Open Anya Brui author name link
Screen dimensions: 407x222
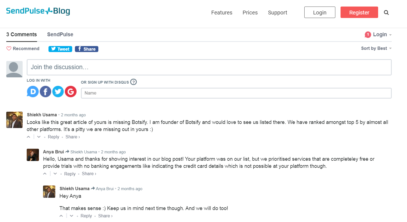tap(53, 152)
